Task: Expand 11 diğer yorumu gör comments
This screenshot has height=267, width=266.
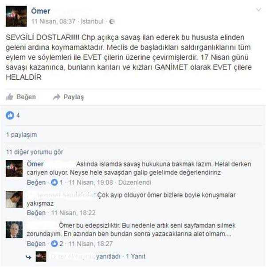Action: click(x=35, y=152)
